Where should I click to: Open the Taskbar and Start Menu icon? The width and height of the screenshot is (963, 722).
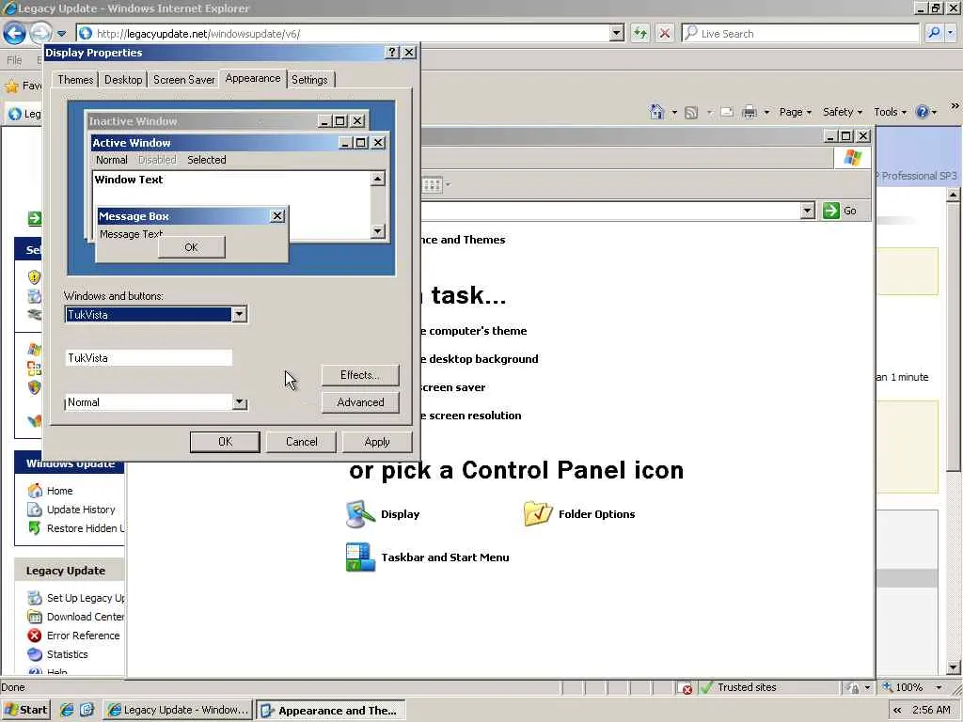click(360, 557)
